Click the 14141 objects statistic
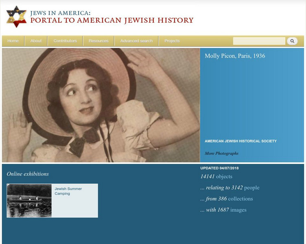The image size is (306, 244). 216,176
